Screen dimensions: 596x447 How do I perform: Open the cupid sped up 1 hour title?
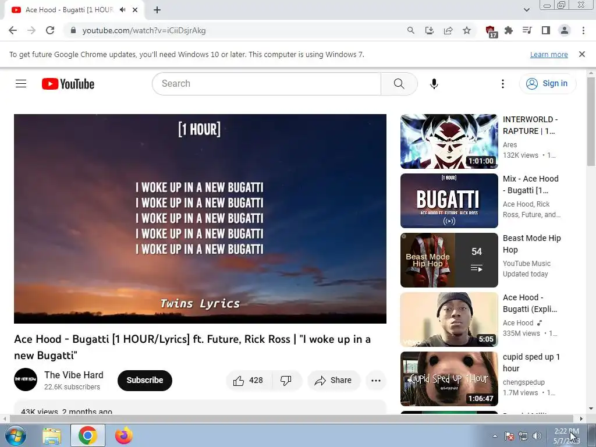pos(531,362)
